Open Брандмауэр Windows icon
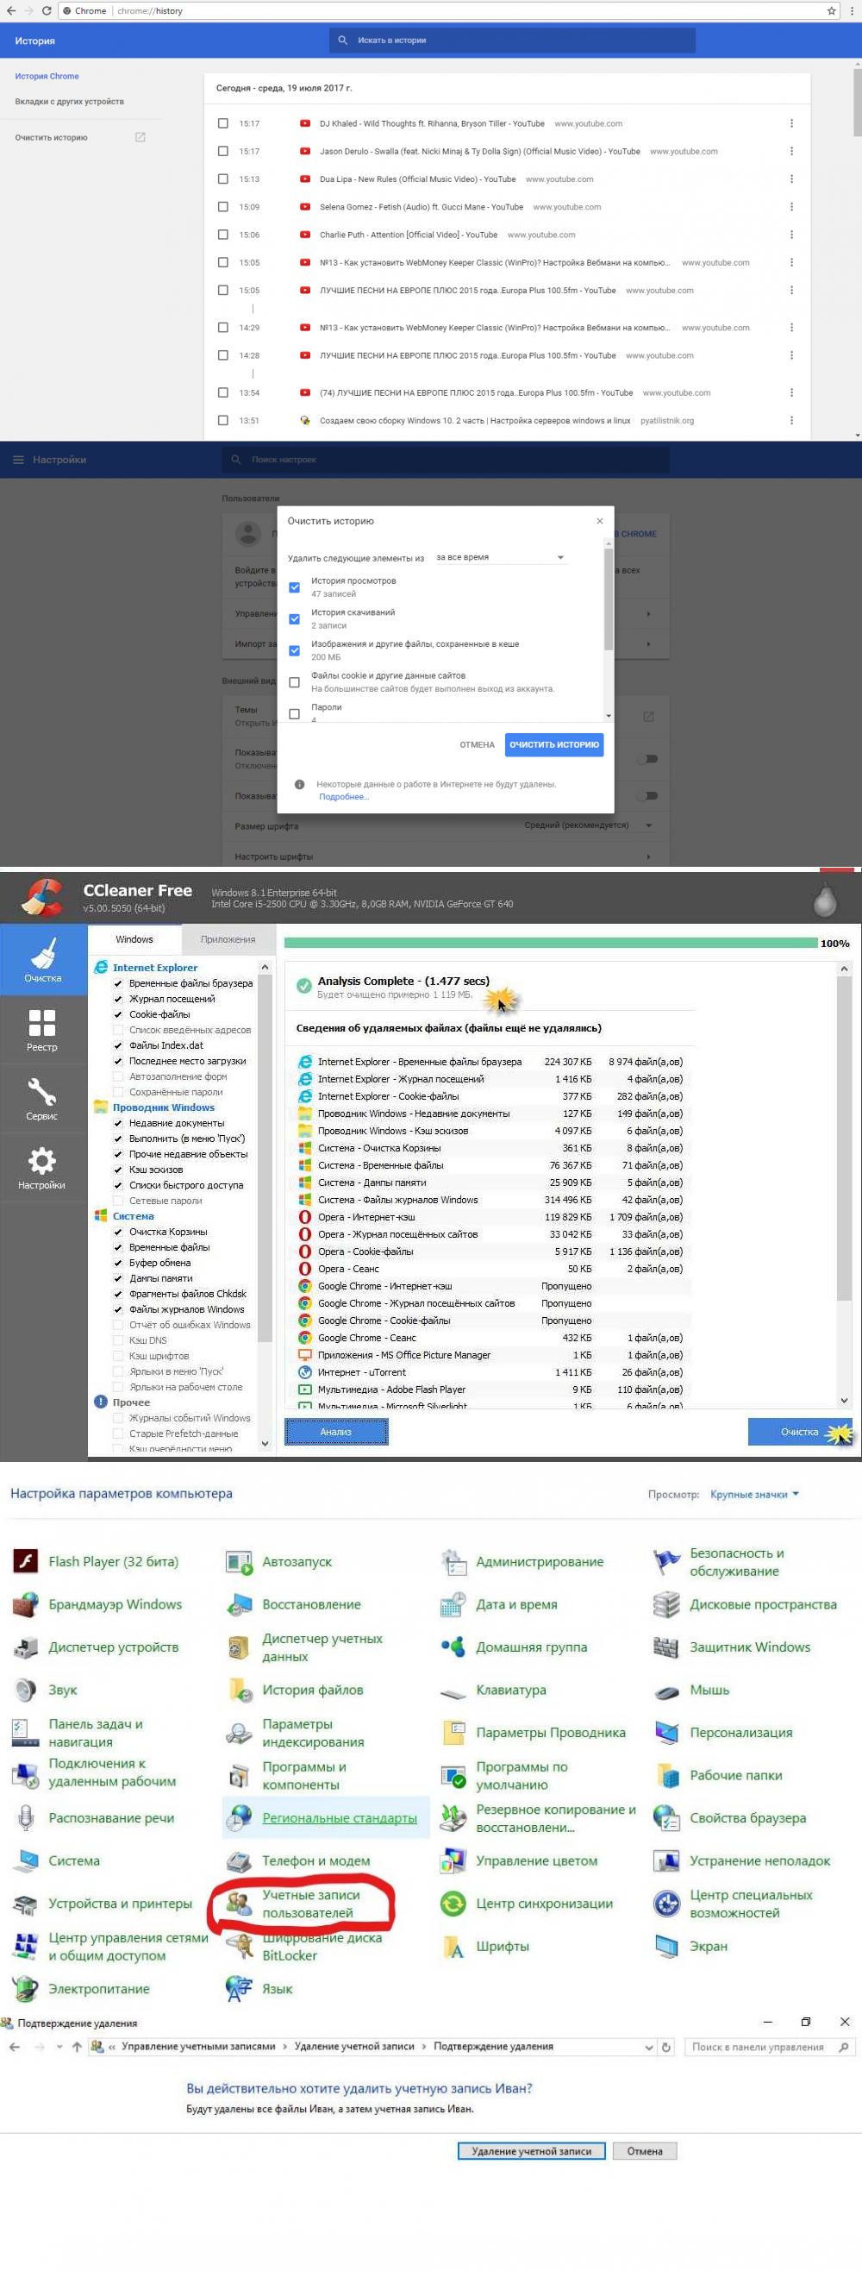 [x=25, y=1603]
